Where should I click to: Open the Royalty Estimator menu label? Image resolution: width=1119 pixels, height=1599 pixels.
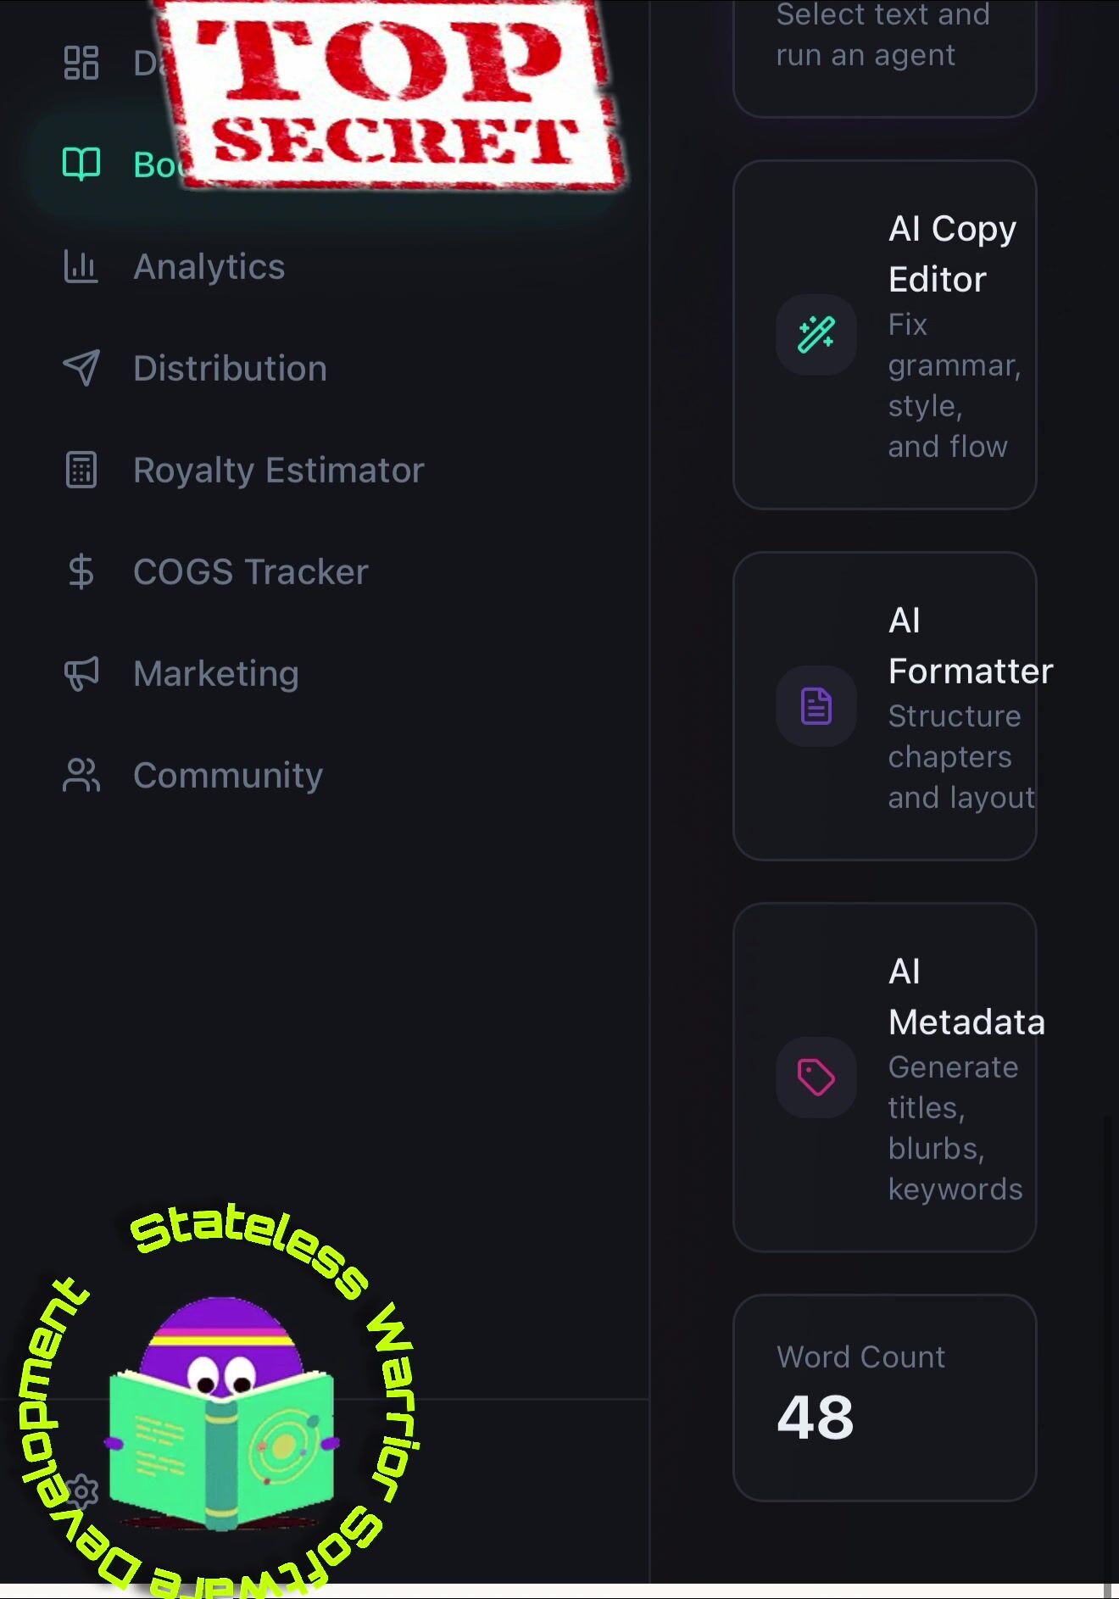point(278,470)
